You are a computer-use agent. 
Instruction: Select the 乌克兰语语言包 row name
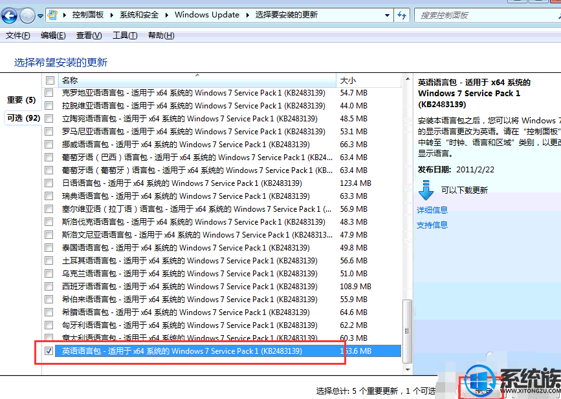coord(190,274)
